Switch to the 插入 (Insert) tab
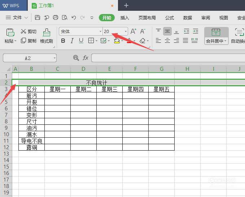This screenshot has width=245, height=197. (124, 18)
